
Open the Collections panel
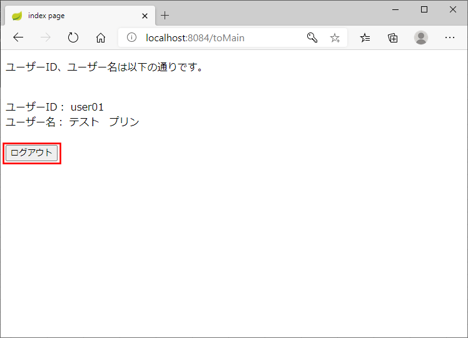tap(393, 38)
